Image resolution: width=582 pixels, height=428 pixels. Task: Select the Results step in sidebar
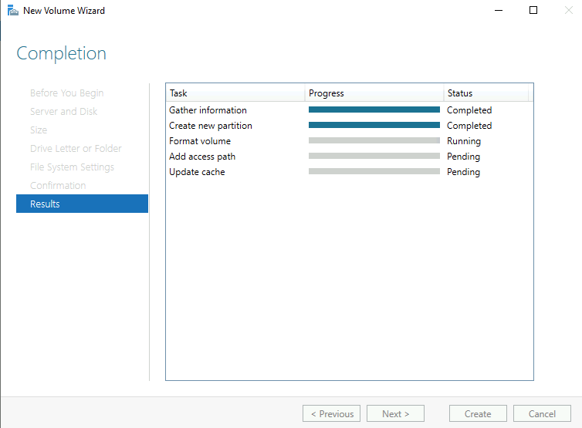pos(82,204)
